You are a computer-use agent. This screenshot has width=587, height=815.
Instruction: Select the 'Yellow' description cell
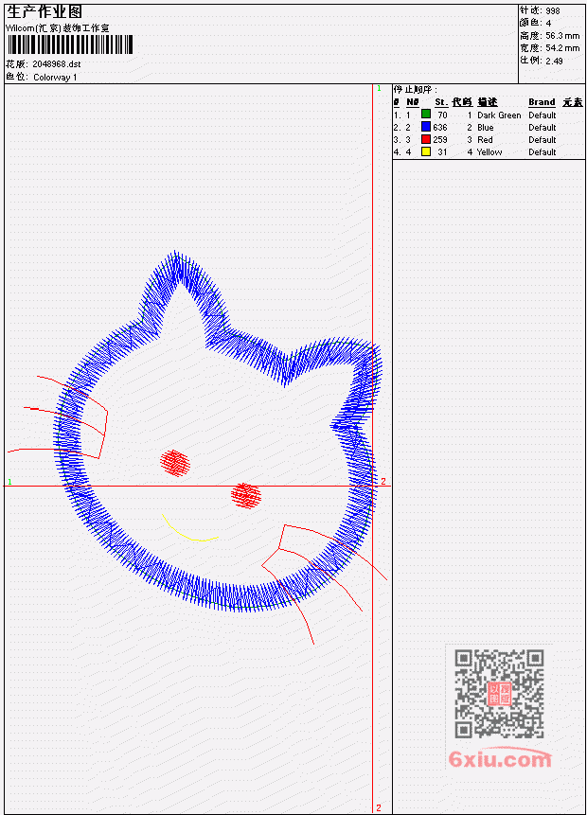tap(489, 152)
